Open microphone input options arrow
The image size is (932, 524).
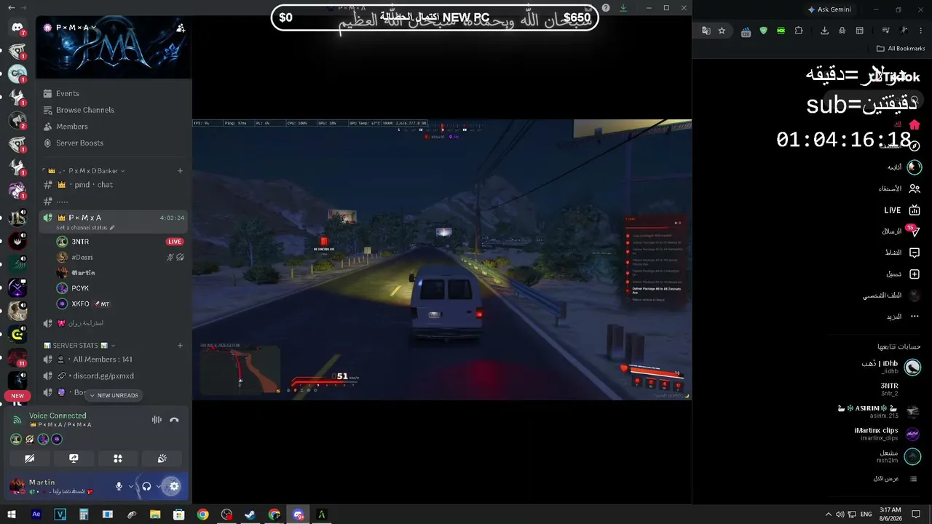tap(131, 486)
